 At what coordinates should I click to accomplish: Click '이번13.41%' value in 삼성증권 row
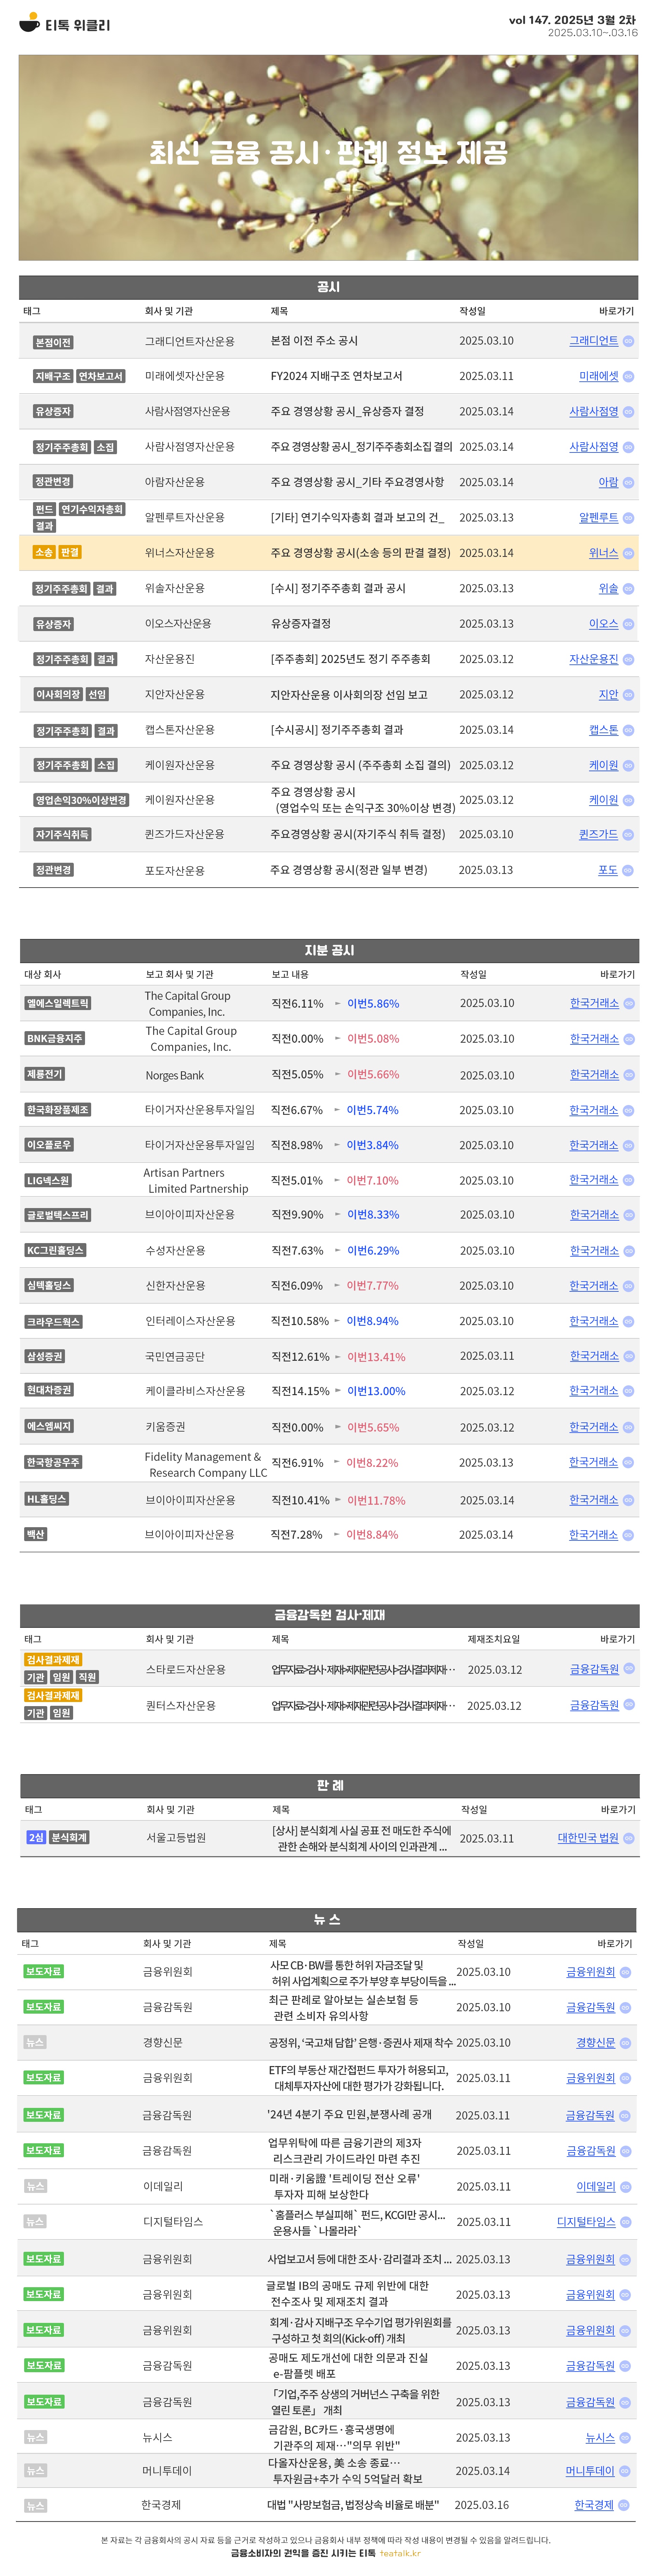[376, 1357]
